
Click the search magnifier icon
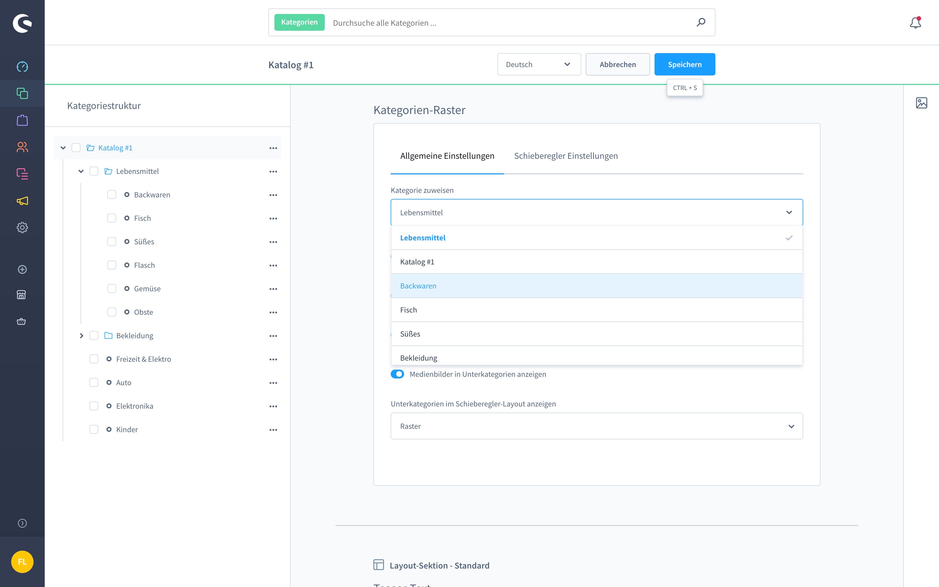coord(701,22)
